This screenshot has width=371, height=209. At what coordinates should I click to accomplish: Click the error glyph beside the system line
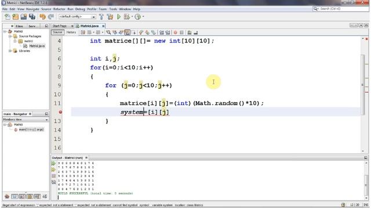[x=60, y=112]
